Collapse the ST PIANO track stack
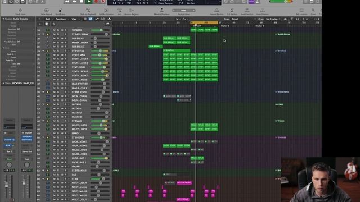Image resolution: width=360 pixels, height=202 pixels. point(43,121)
